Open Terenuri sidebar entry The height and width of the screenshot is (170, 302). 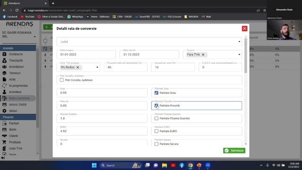click(x=15, y=73)
